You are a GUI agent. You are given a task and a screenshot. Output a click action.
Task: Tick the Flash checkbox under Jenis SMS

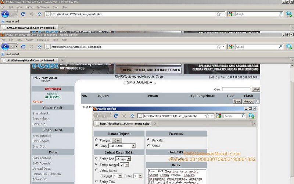pos(172,158)
